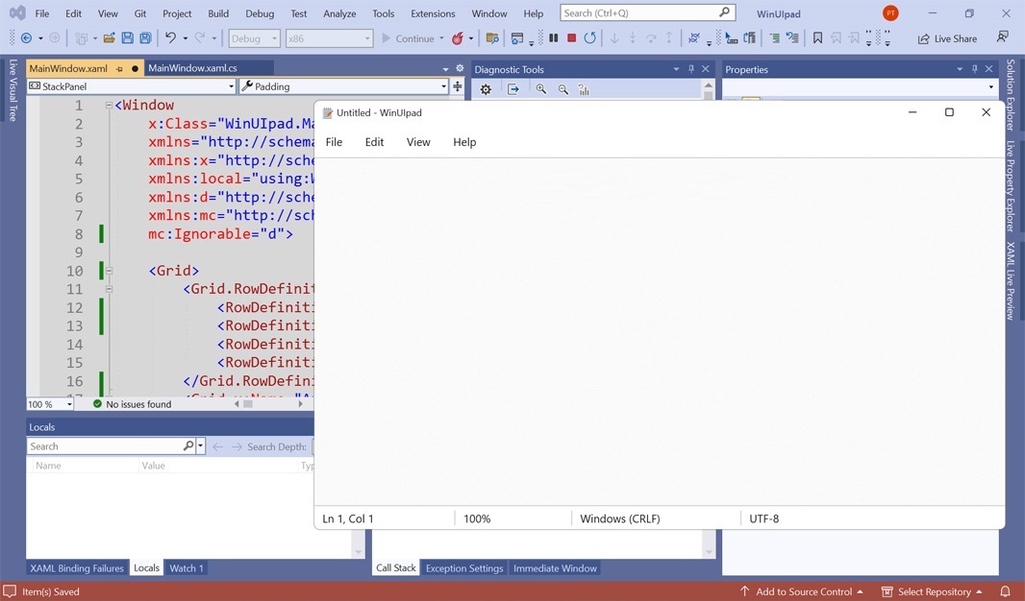
Task: Click Save All in the toolbar
Action: 145,38
